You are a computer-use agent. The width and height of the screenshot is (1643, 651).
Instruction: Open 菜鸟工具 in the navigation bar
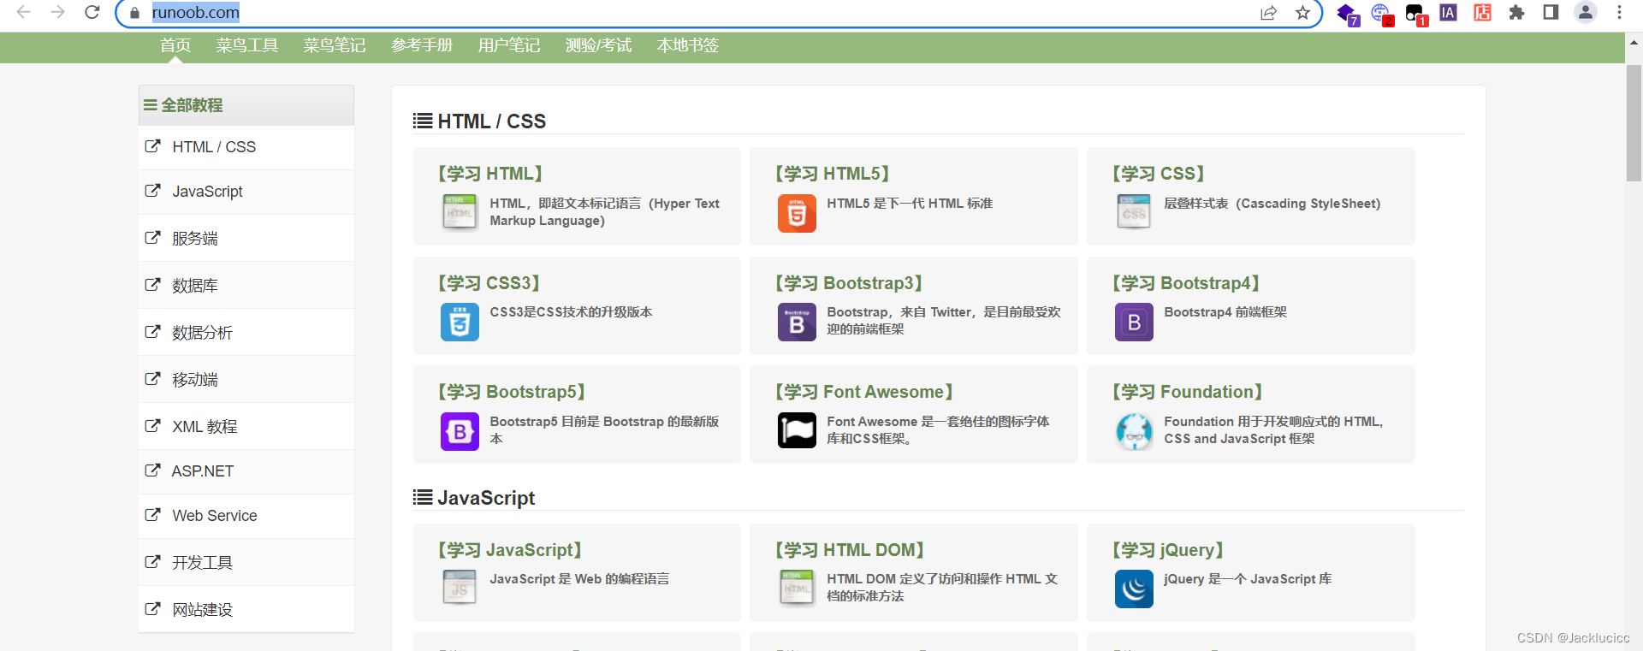click(x=247, y=45)
